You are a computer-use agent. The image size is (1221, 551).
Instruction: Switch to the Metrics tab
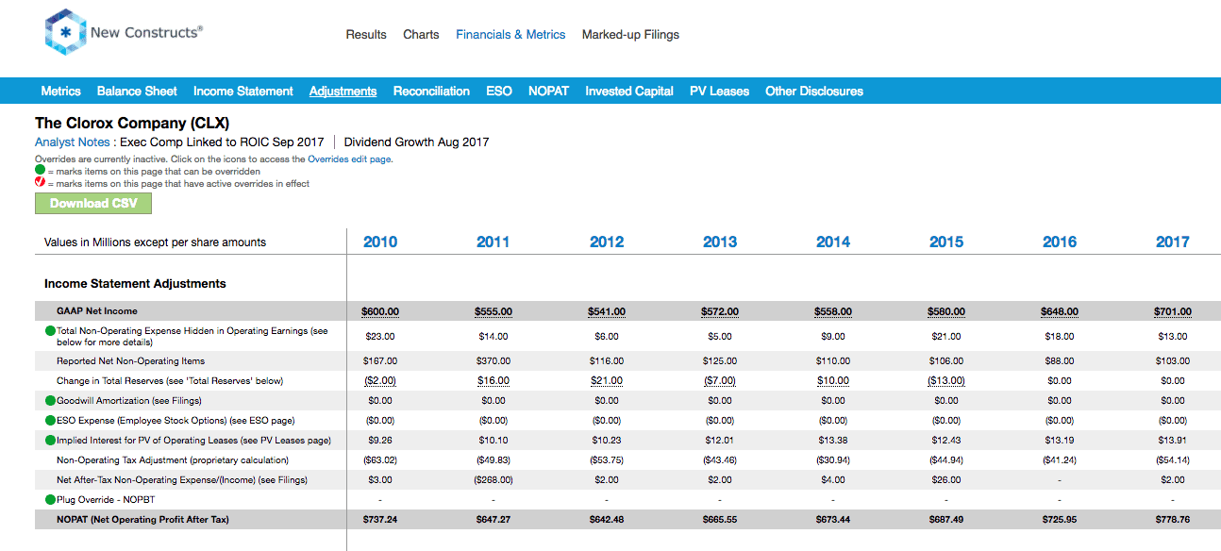61,92
